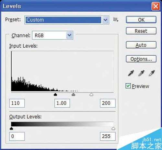
Task: Click the input shadow slider triangle
Action: coord(55,95)
